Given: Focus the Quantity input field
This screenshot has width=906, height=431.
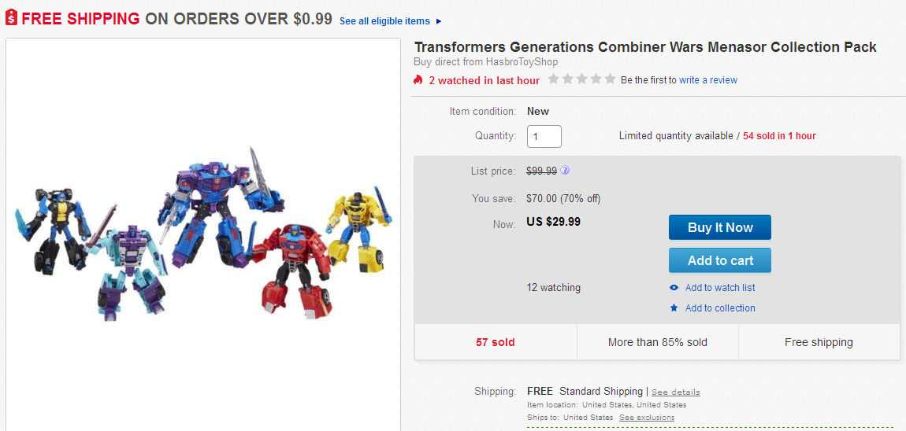Looking at the screenshot, I should (x=544, y=136).
